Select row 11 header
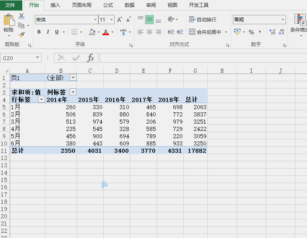The image size is (307, 238). coord(4,150)
